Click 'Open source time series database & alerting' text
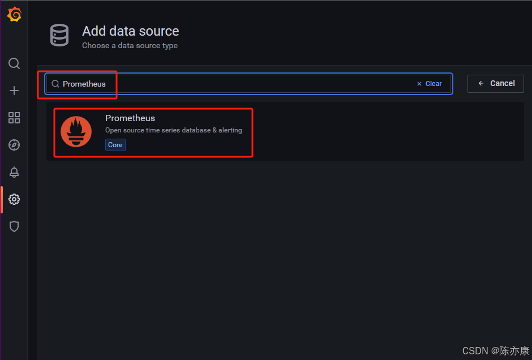Image resolution: width=532 pixels, height=360 pixels. [173, 130]
